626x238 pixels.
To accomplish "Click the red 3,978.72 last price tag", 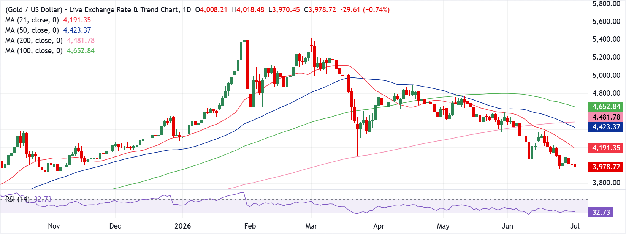I will click(x=605, y=167).
